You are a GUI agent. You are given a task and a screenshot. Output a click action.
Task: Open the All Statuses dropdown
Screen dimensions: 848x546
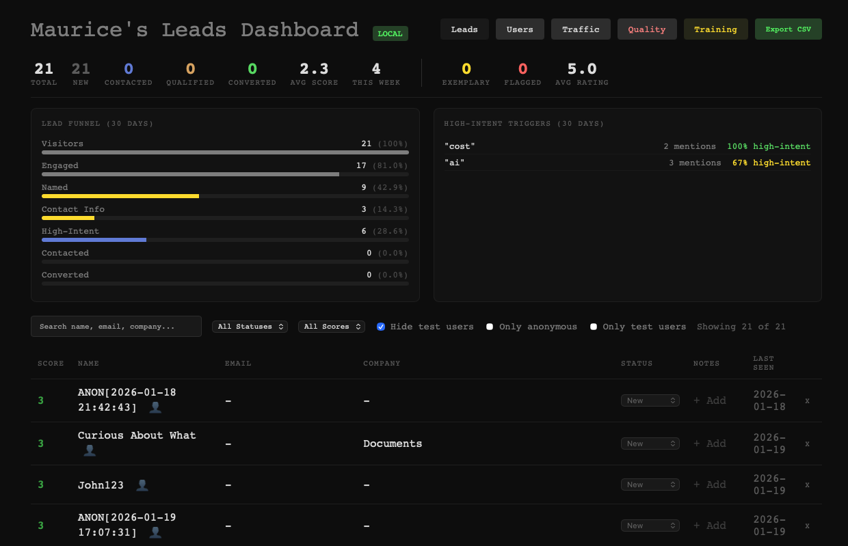(250, 327)
